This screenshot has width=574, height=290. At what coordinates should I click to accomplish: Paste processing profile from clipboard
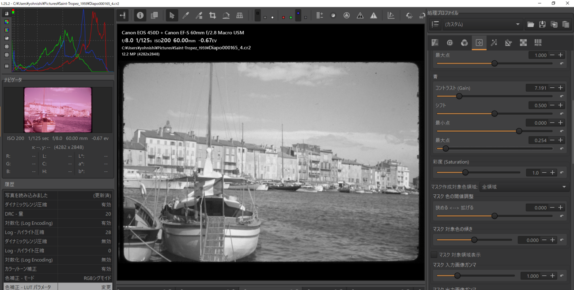point(566,25)
